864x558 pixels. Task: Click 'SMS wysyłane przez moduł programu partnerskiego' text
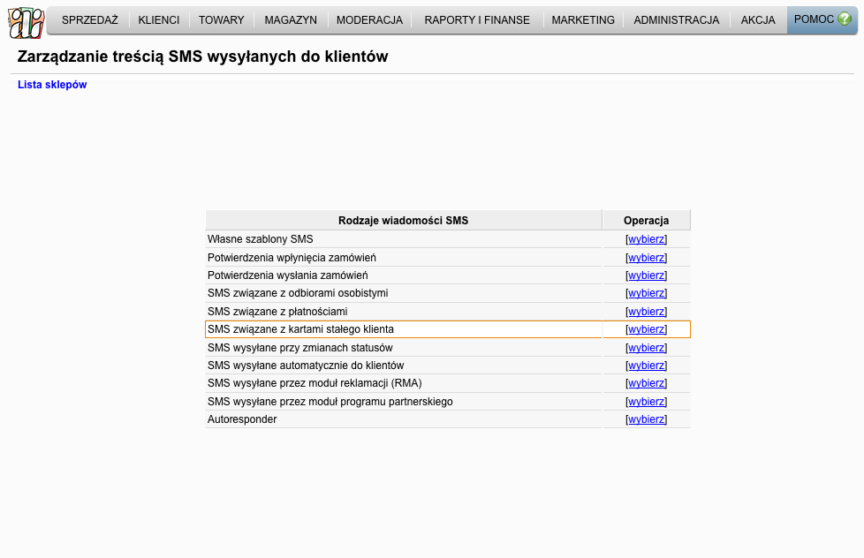pos(330,402)
